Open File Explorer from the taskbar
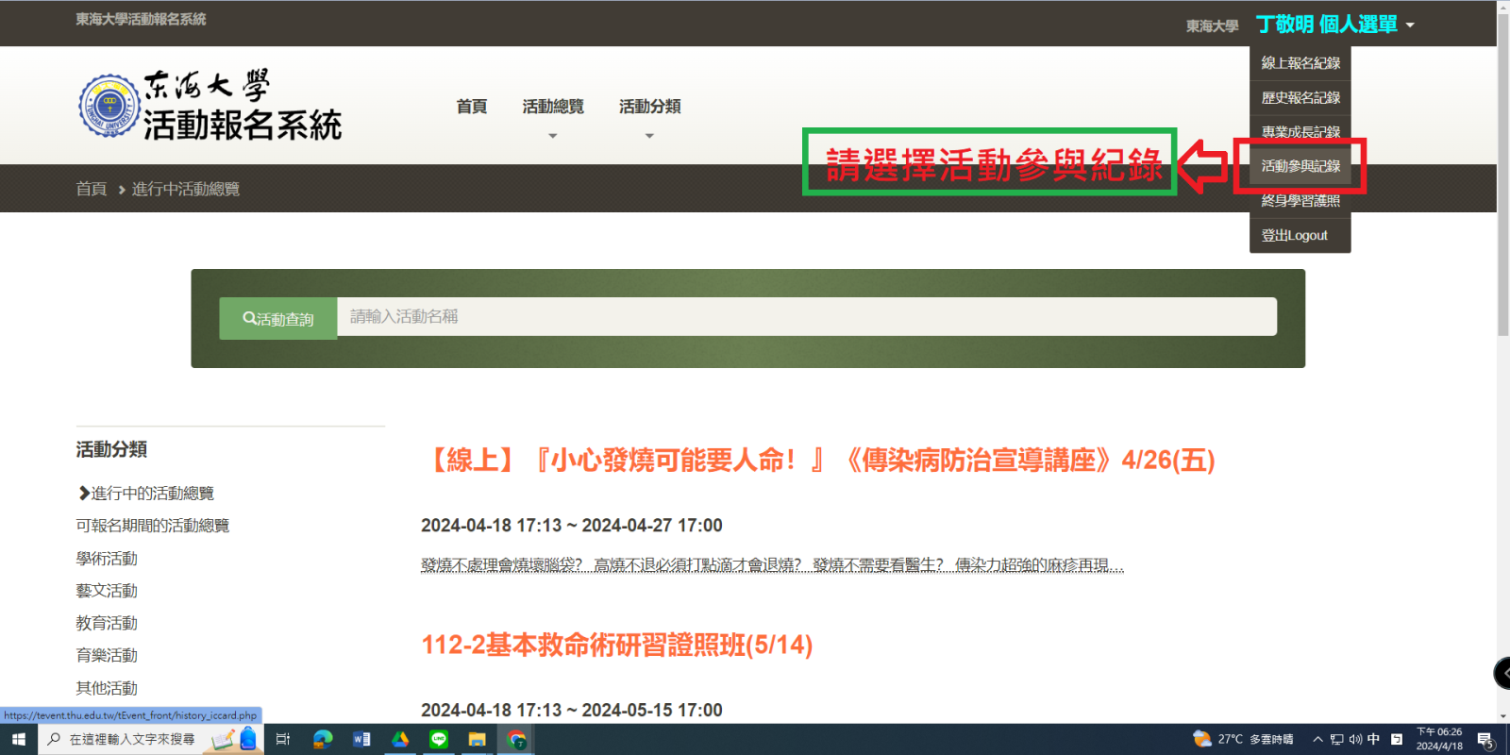 pyautogui.click(x=478, y=740)
